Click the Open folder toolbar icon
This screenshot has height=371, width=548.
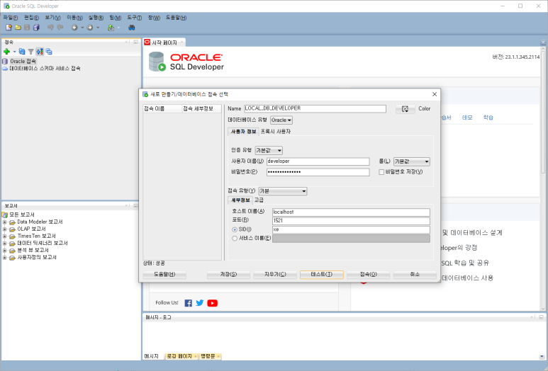coord(18,27)
